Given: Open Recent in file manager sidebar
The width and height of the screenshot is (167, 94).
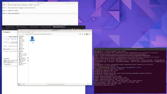Looking at the screenshot, I should tap(21, 47).
